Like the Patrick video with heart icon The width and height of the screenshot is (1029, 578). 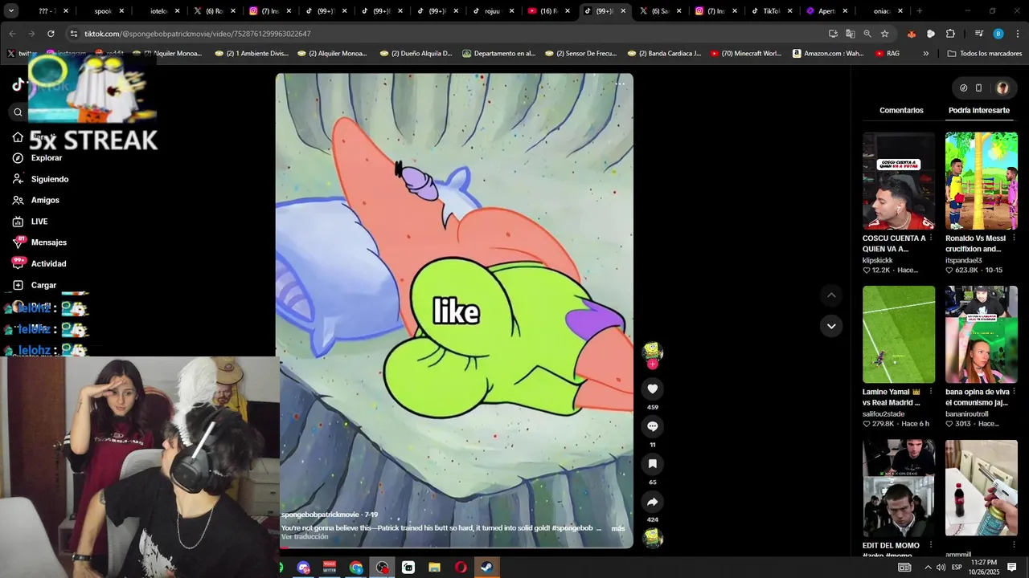[652, 389]
